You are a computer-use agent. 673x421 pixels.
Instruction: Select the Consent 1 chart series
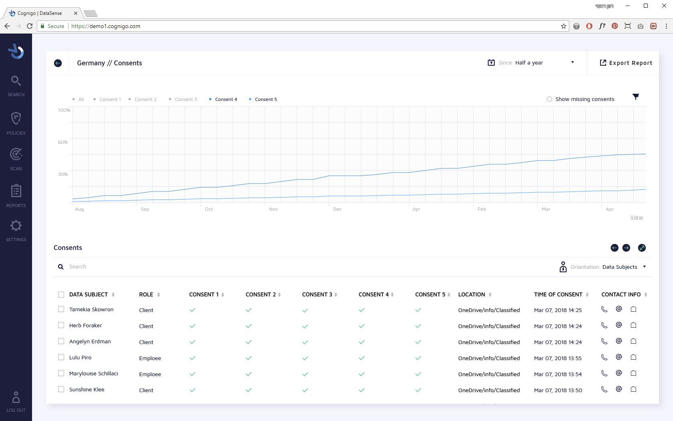[107, 99]
